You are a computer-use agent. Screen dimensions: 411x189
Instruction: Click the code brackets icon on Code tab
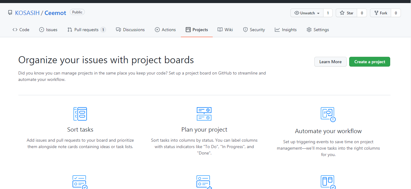15,30
